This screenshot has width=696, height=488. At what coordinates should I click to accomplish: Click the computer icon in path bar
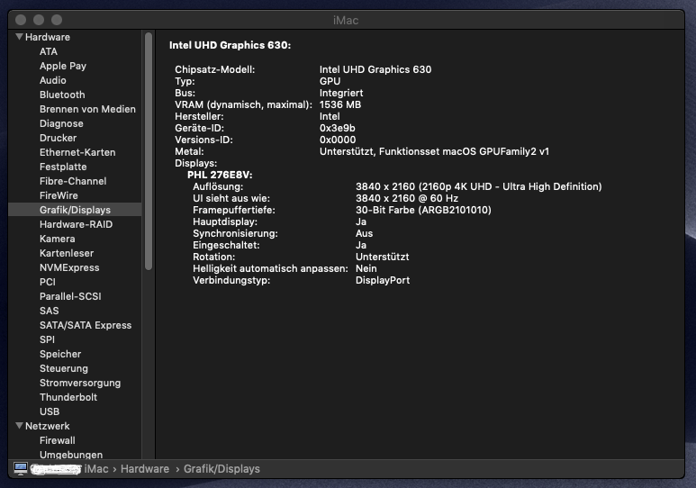pos(21,469)
